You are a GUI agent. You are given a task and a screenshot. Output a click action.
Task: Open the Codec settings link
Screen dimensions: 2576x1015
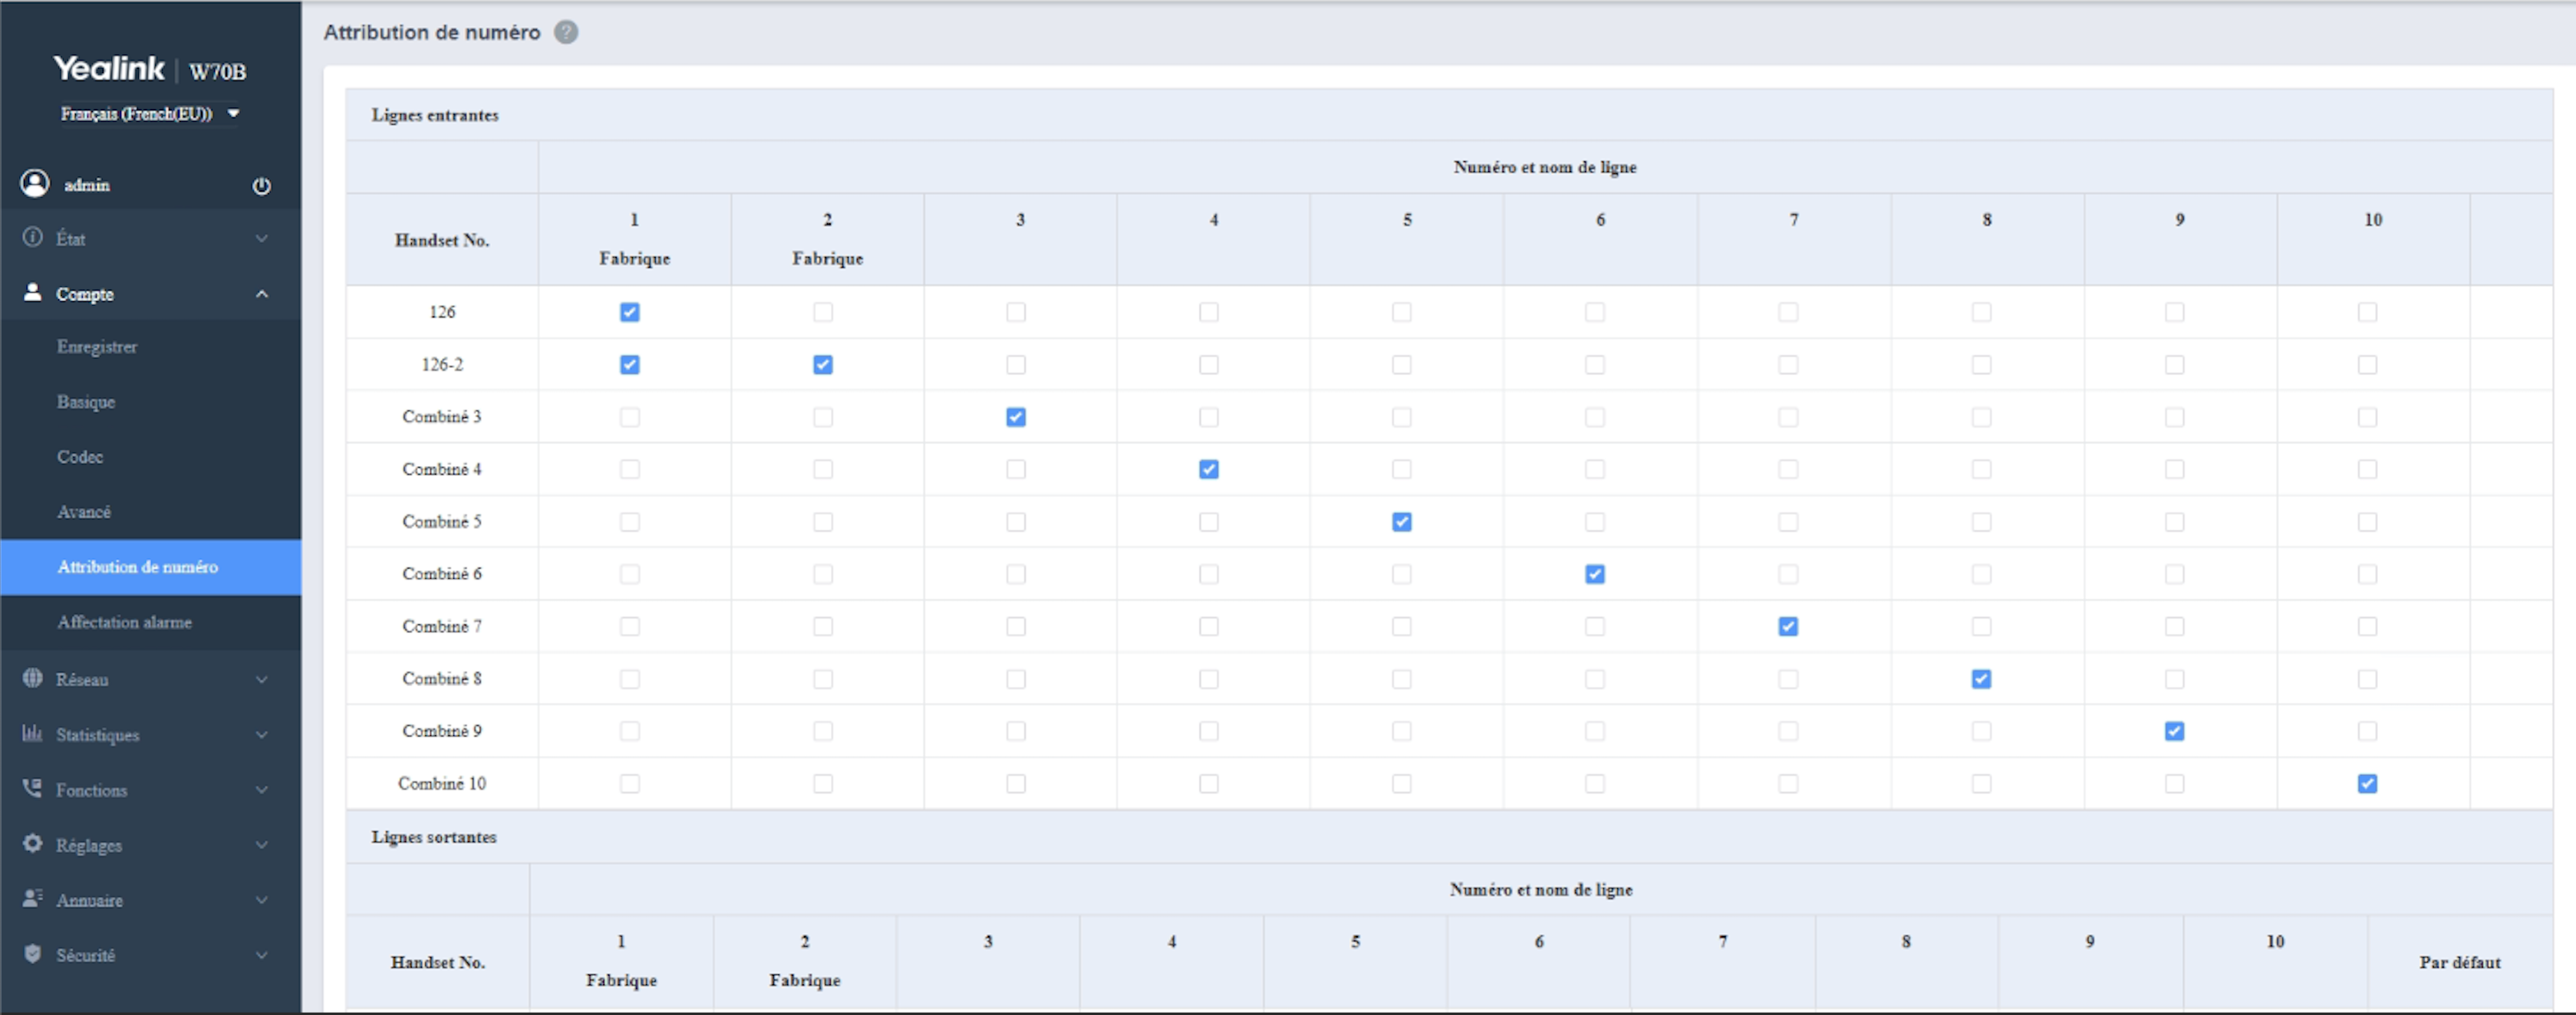tap(80, 457)
